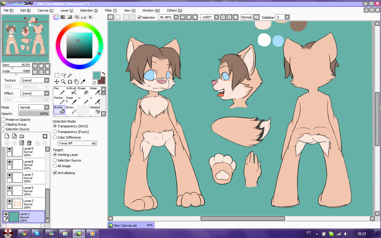Screen dimensions: 381x238
Task: Toggle the RGB slider panel icon
Action: (63, 17)
